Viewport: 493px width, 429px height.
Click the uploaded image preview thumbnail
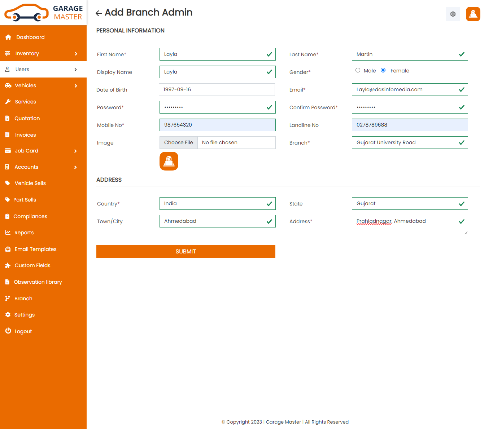pos(169,161)
